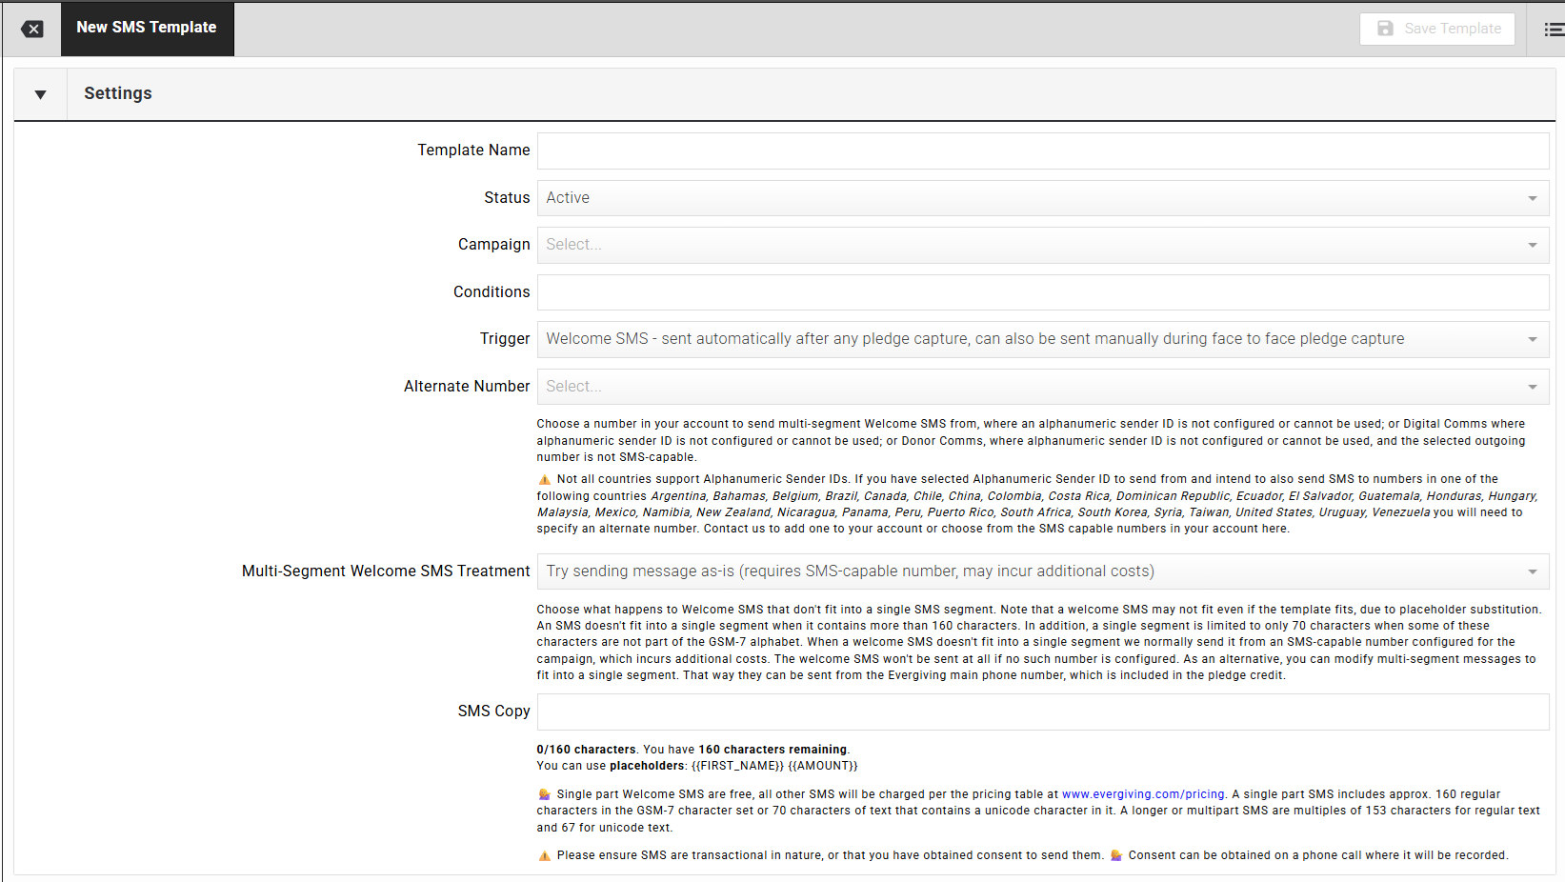
Task: Click the person icon before Single part Welcome SMS
Action: coord(544,794)
